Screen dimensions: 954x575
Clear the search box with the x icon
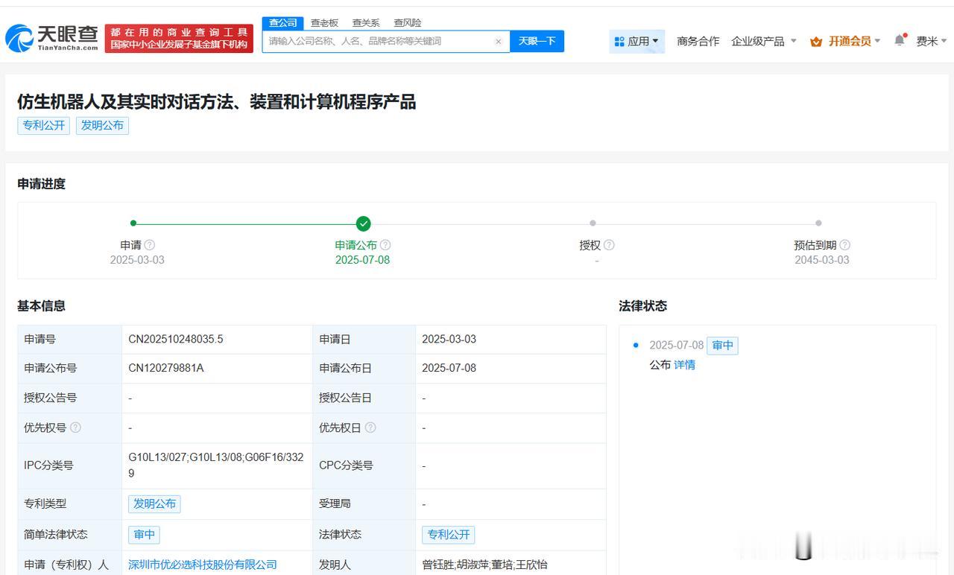499,42
